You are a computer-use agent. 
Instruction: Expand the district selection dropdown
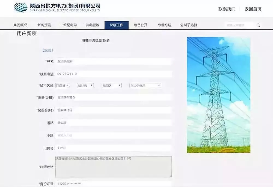click(112, 85)
